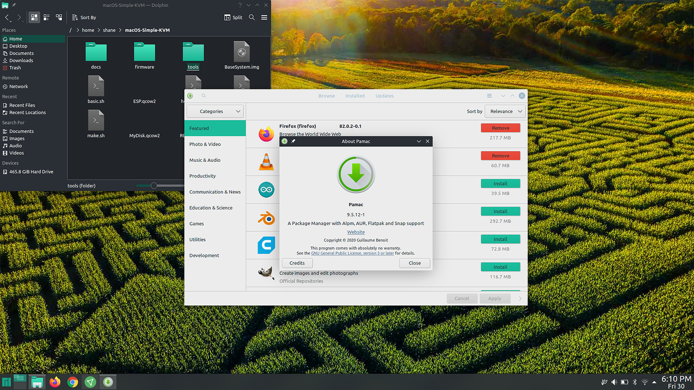Switch to Browse tab in Pamac

pyautogui.click(x=326, y=95)
